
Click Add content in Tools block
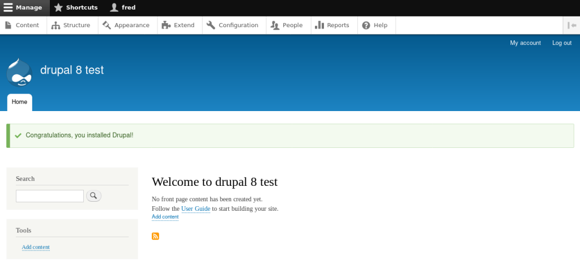(36, 247)
